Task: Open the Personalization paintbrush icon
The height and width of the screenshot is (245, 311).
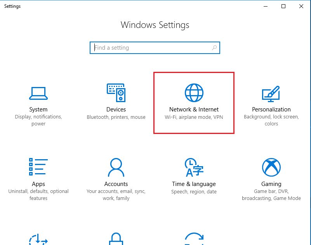Action: 271,93
